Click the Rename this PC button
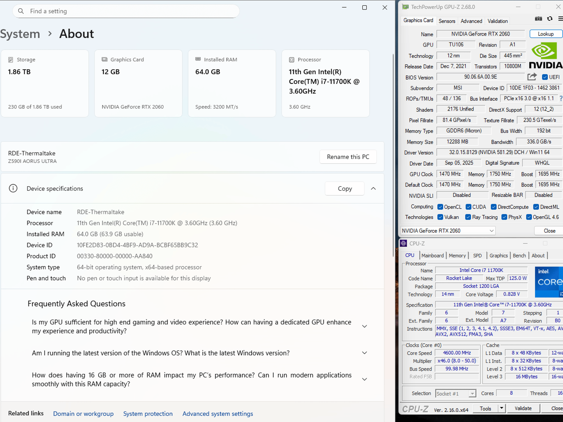The image size is (563, 422). point(348,157)
